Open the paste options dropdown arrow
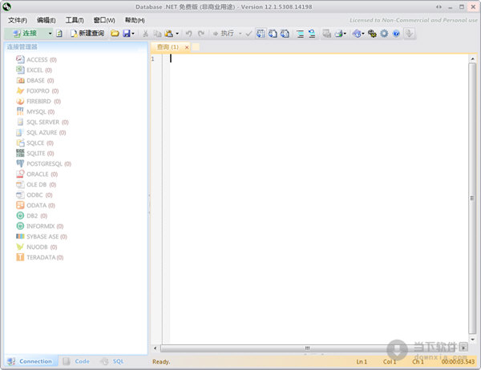 pos(177,34)
